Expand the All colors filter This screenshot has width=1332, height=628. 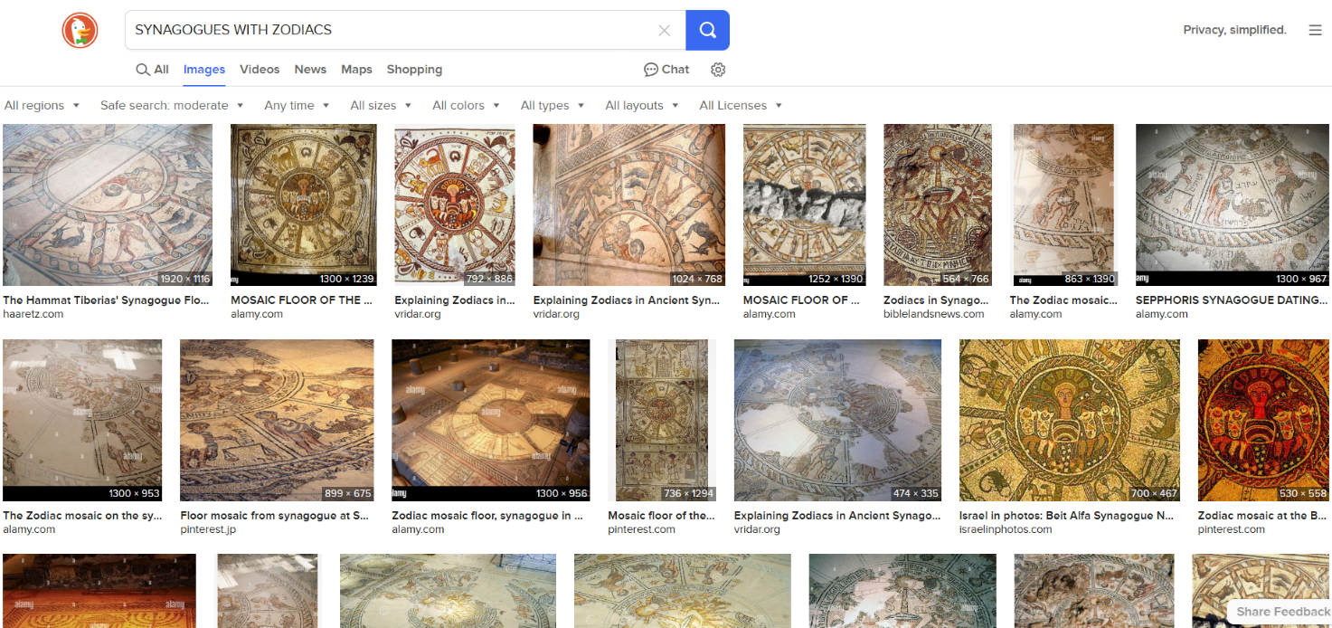(466, 106)
